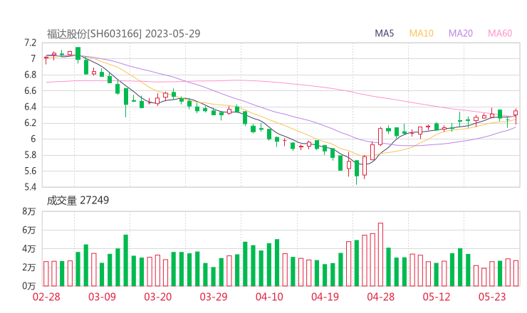Click the 6万 volume axis label

click(29, 230)
